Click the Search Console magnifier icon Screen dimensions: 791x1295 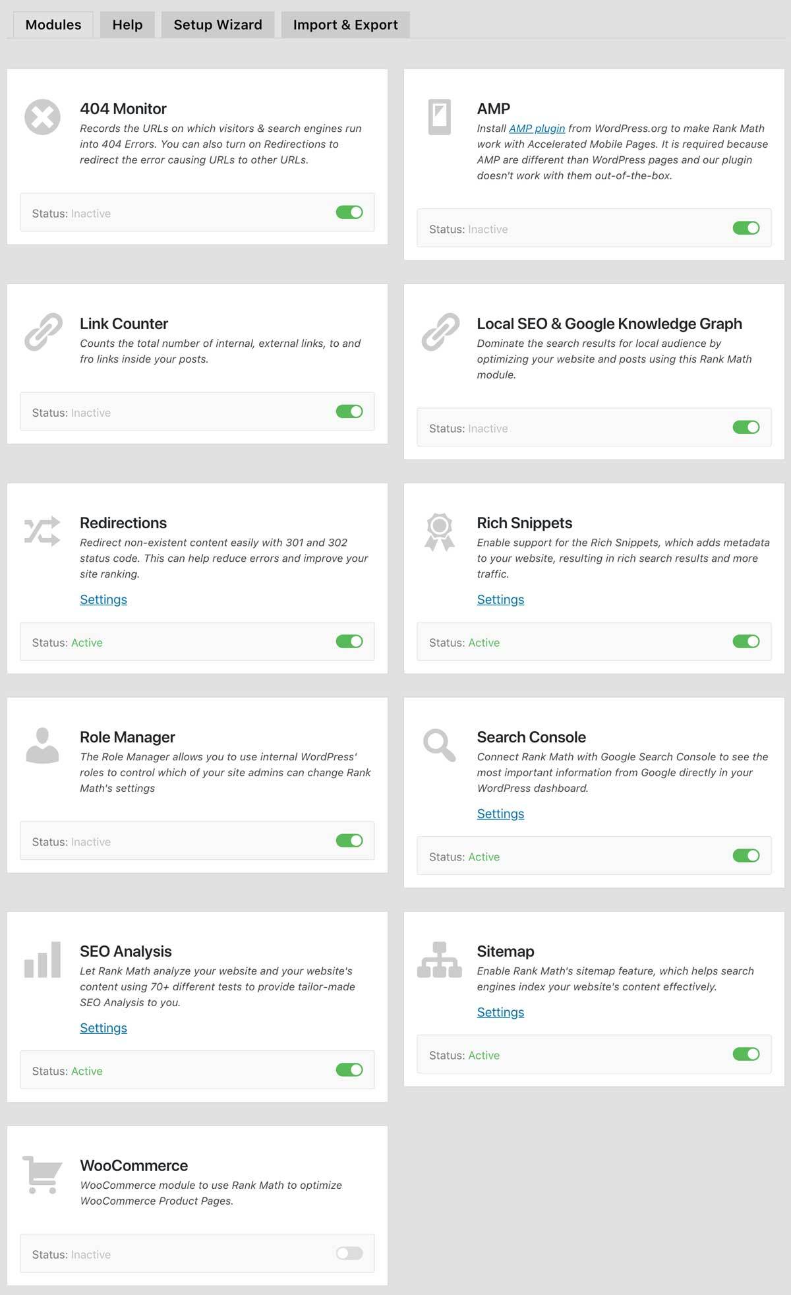440,746
